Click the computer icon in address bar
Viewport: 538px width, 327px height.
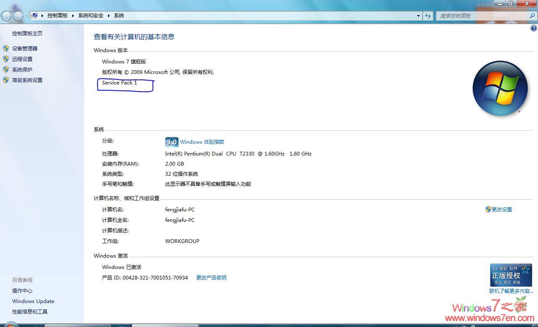click(x=35, y=16)
